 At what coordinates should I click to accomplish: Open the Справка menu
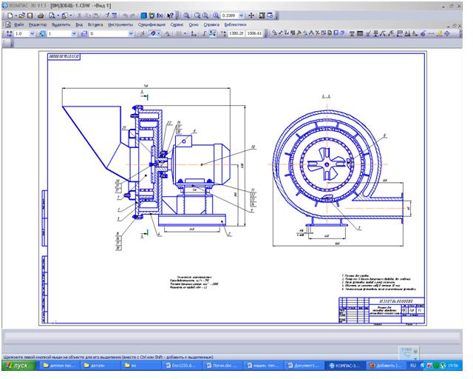[x=211, y=24]
